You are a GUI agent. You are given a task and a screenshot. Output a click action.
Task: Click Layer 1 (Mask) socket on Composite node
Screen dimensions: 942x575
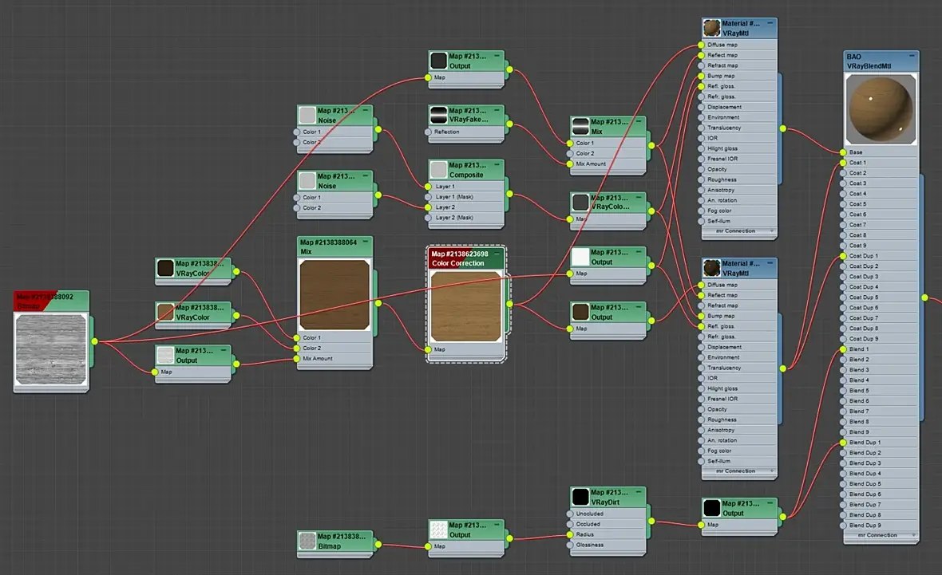[x=429, y=197]
